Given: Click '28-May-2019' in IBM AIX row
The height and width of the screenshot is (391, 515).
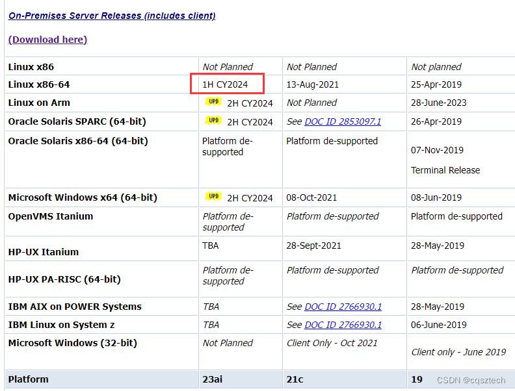Looking at the screenshot, I should click(x=438, y=307).
